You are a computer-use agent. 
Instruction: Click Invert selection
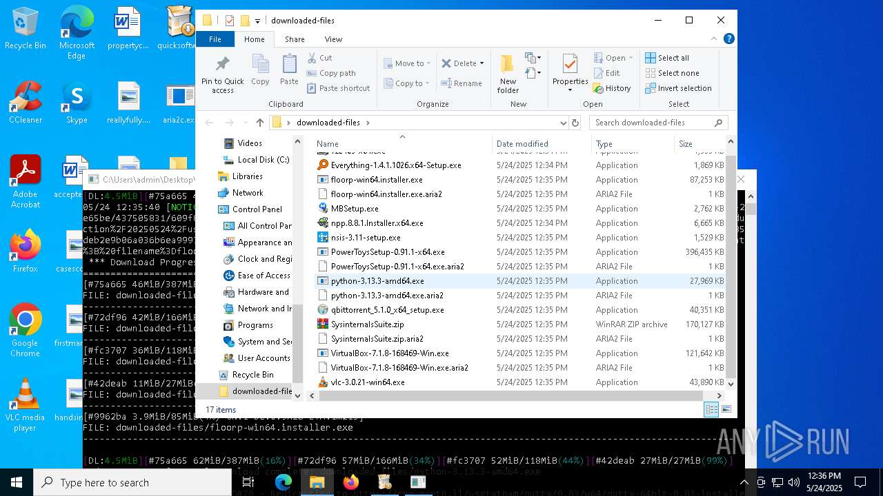[678, 88]
